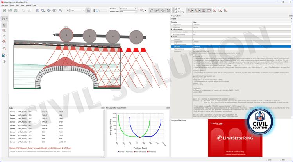This screenshot has width=293, height=162.
Task: Toggle the circular rotation display button
Action: click(168, 11)
